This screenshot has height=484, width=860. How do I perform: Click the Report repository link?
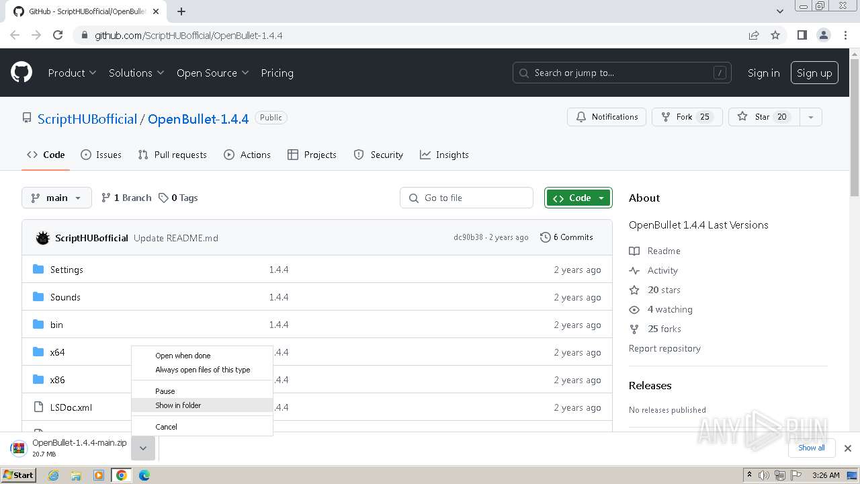pyautogui.click(x=664, y=348)
